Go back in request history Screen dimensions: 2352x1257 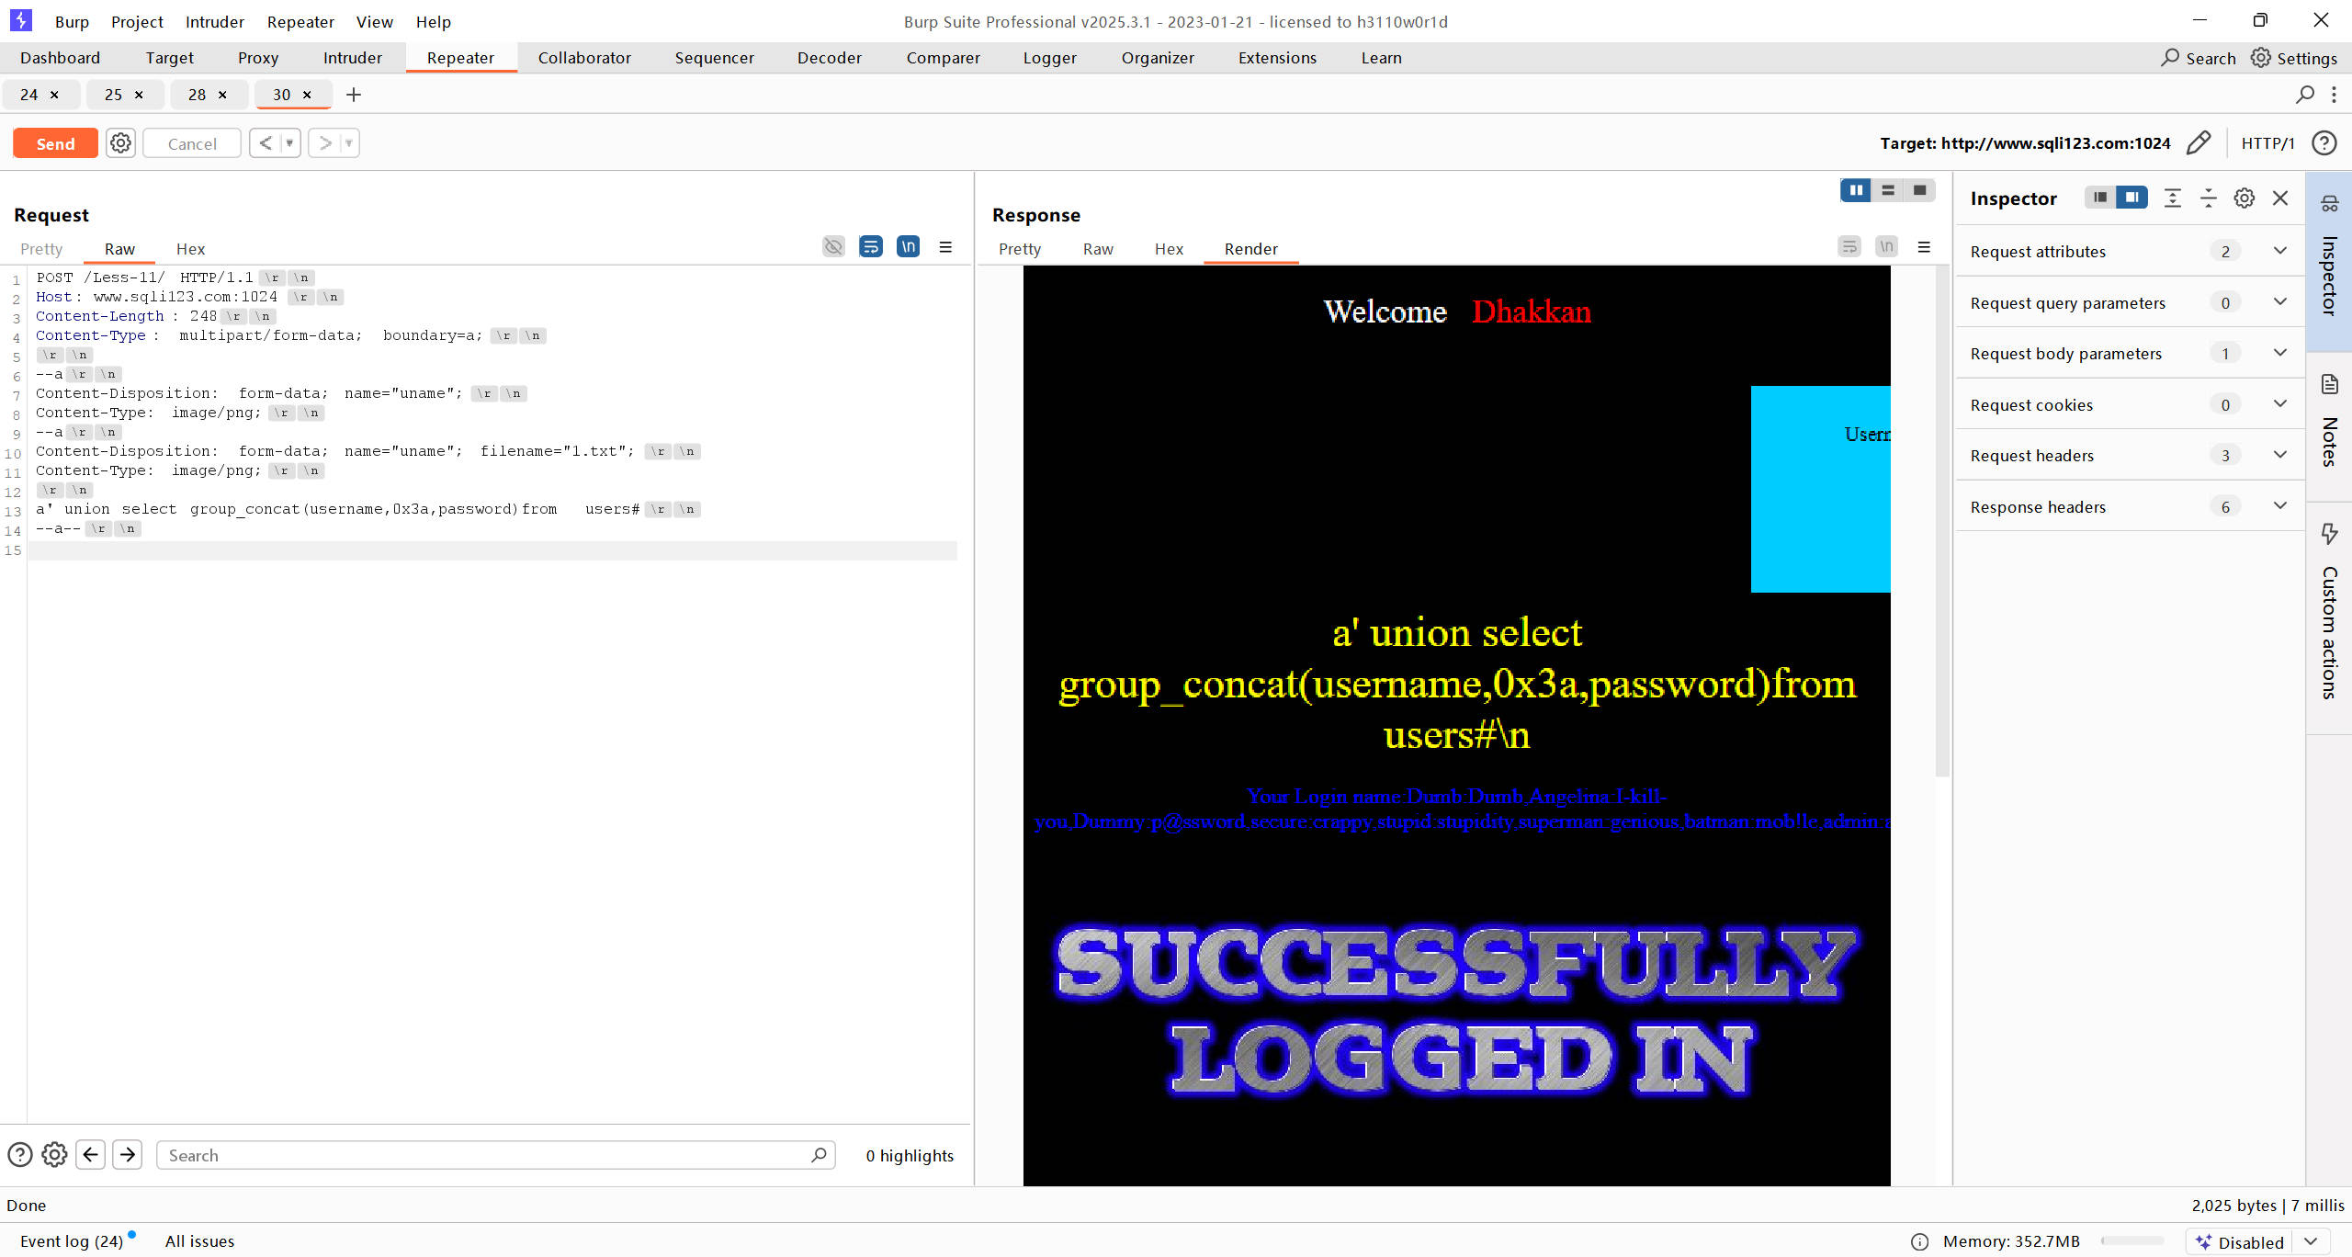(266, 143)
